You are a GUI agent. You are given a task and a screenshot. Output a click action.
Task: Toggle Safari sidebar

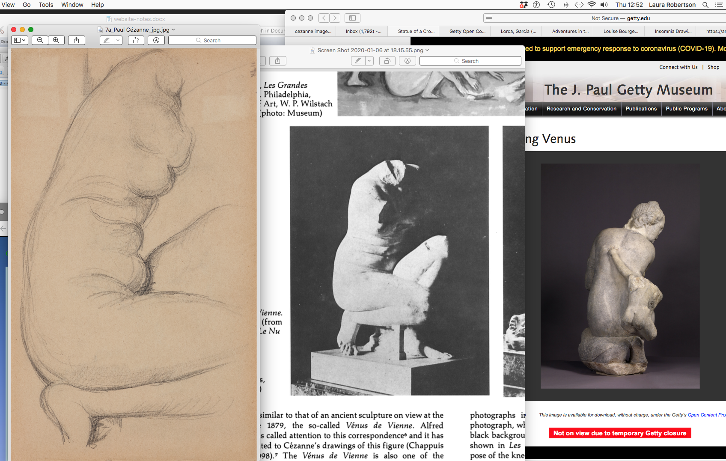pos(352,18)
